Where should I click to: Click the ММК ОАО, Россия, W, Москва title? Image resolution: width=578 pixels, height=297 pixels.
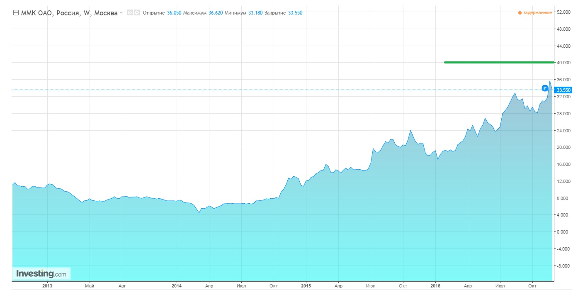(x=69, y=13)
